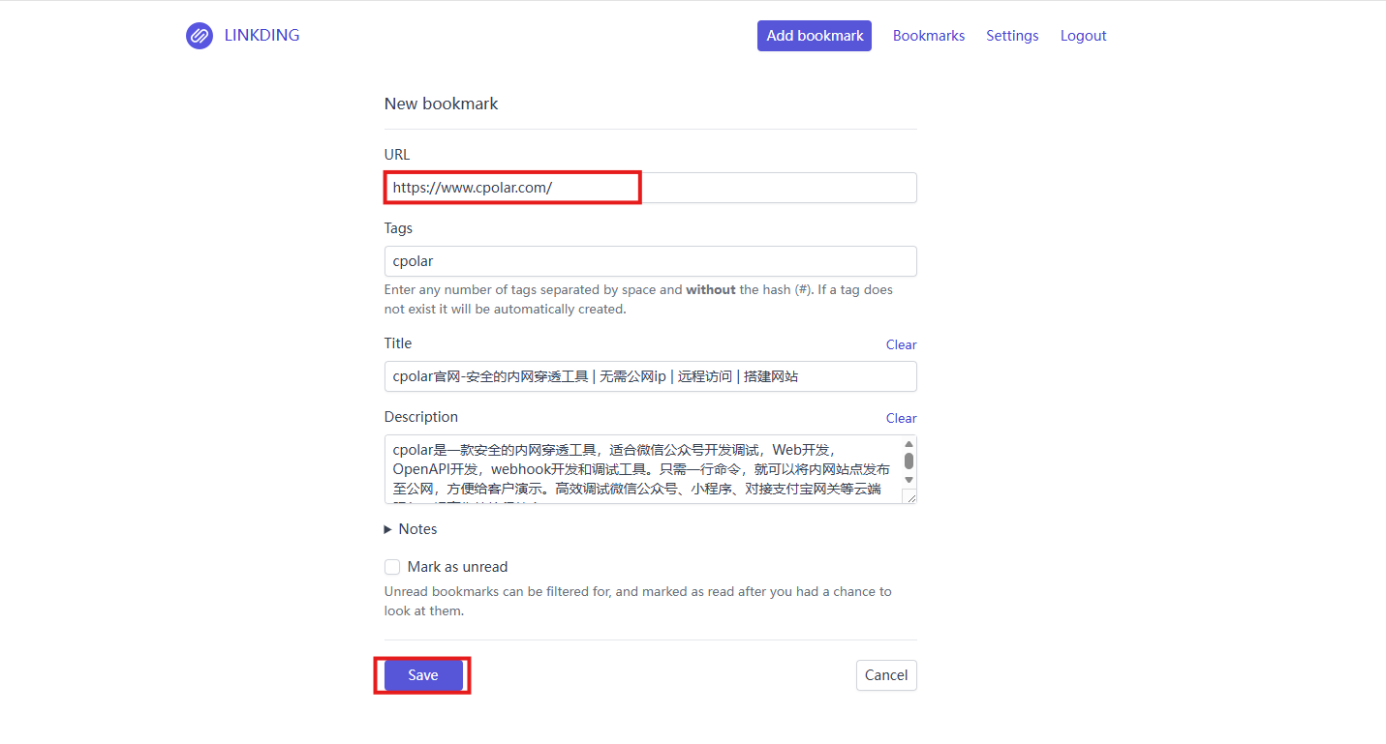Click the 'Unread bookmarks can be filtered' hint

tap(638, 601)
